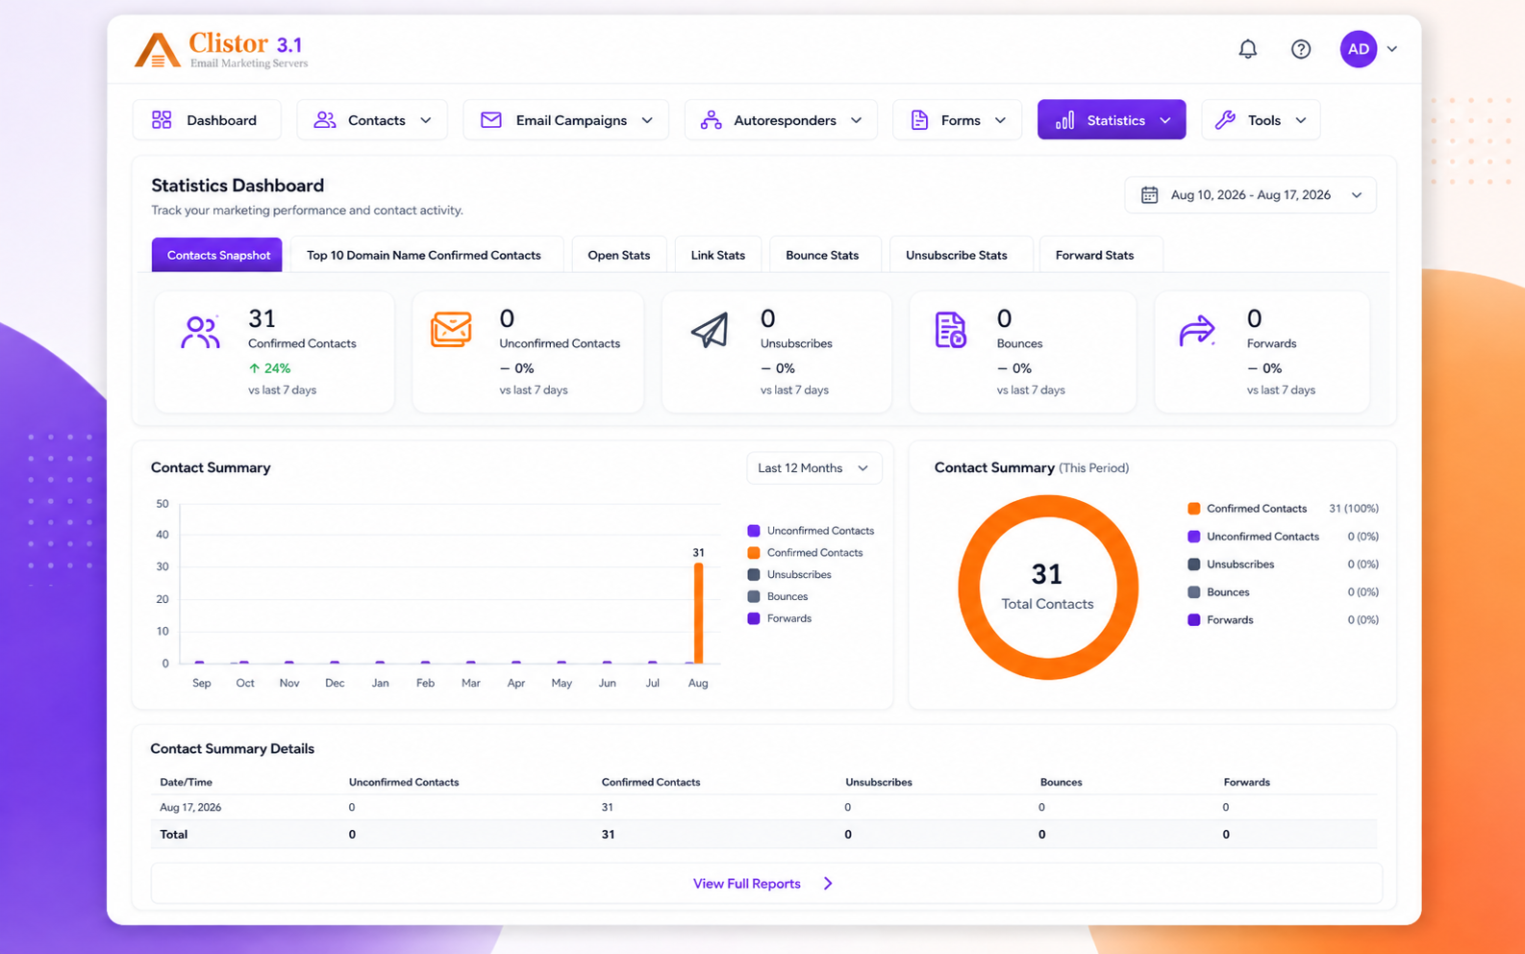Click the Bounces document icon
The image size is (1525, 954).
[x=950, y=330]
